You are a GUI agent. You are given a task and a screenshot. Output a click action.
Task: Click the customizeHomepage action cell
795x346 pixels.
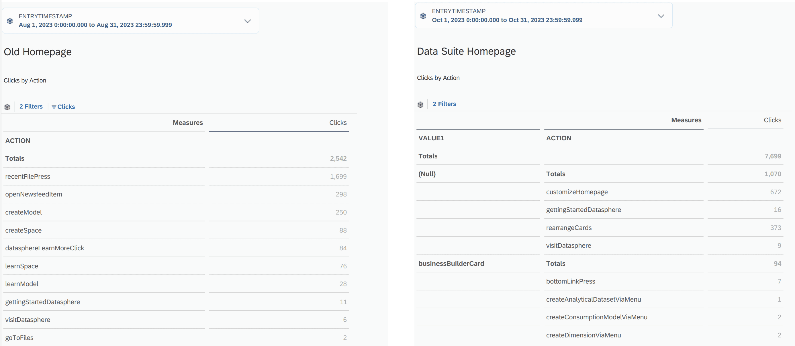[577, 192]
